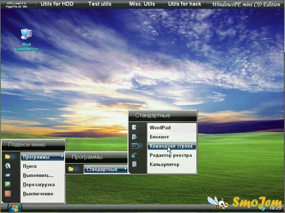Choose Выключение to shut down

[x=42, y=194]
